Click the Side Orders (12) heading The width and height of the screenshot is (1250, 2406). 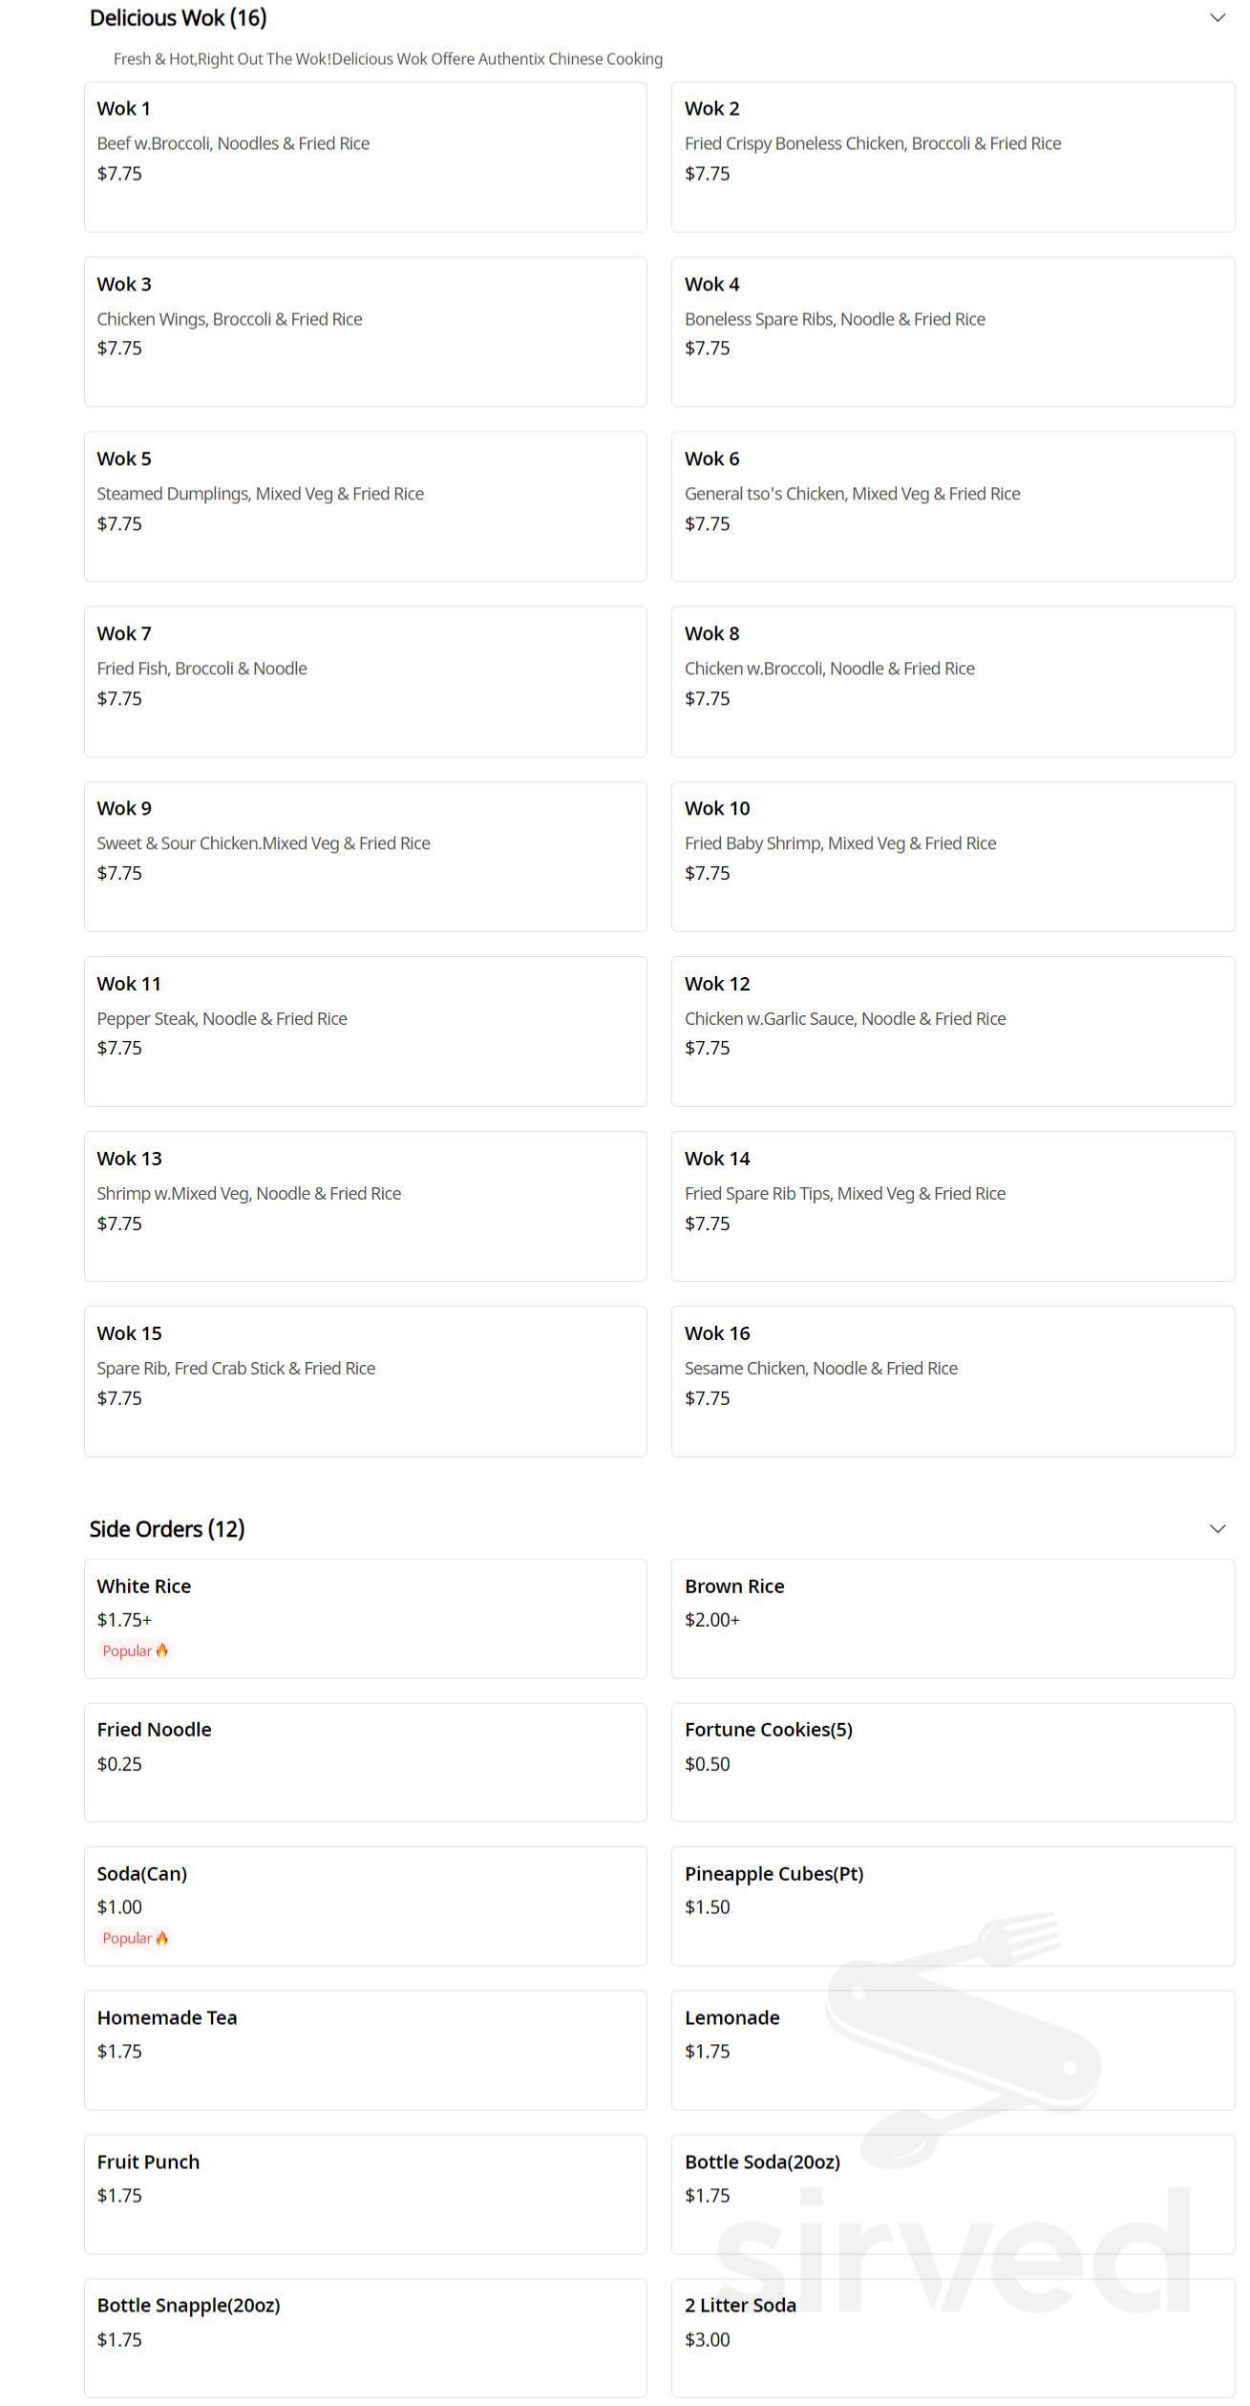[x=167, y=1529]
